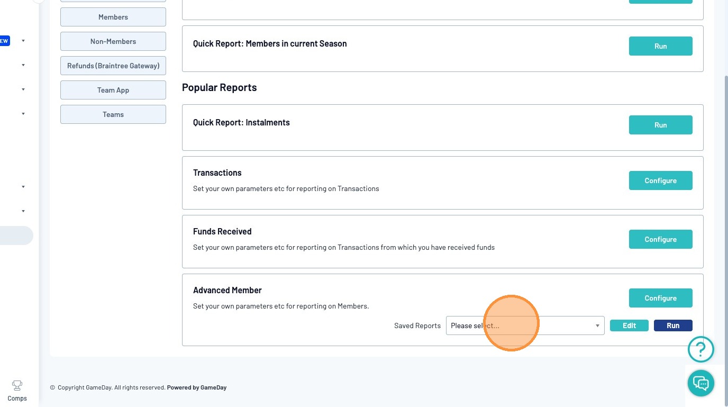
Task: Configure the Transactions report
Action: (660, 180)
